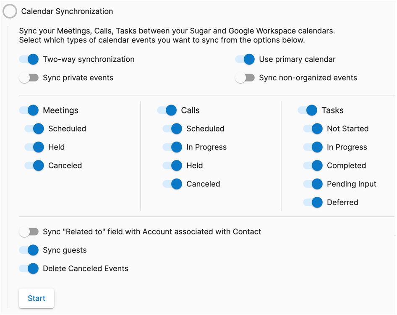Viewport: 397px width, 315px height.
Task: Select the Calendar Synchronization radio circle
Action: [10, 11]
